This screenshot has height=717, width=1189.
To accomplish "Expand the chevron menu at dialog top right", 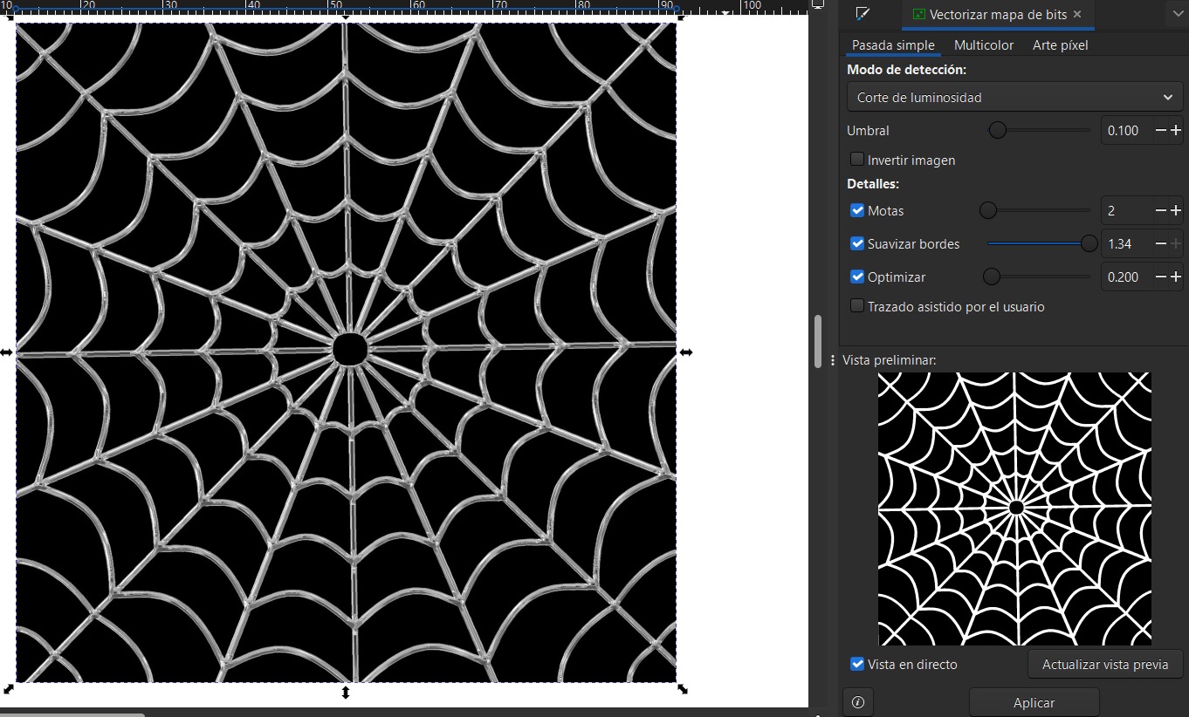I will coord(1179,14).
